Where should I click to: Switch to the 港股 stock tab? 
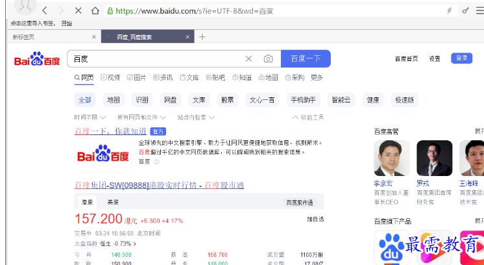click(87, 202)
